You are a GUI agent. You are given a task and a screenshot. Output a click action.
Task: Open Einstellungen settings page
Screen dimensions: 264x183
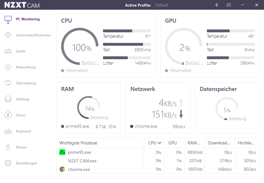[x=26, y=163]
